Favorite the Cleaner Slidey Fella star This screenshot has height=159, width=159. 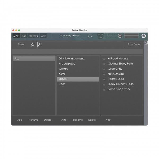[x=104, y=64]
